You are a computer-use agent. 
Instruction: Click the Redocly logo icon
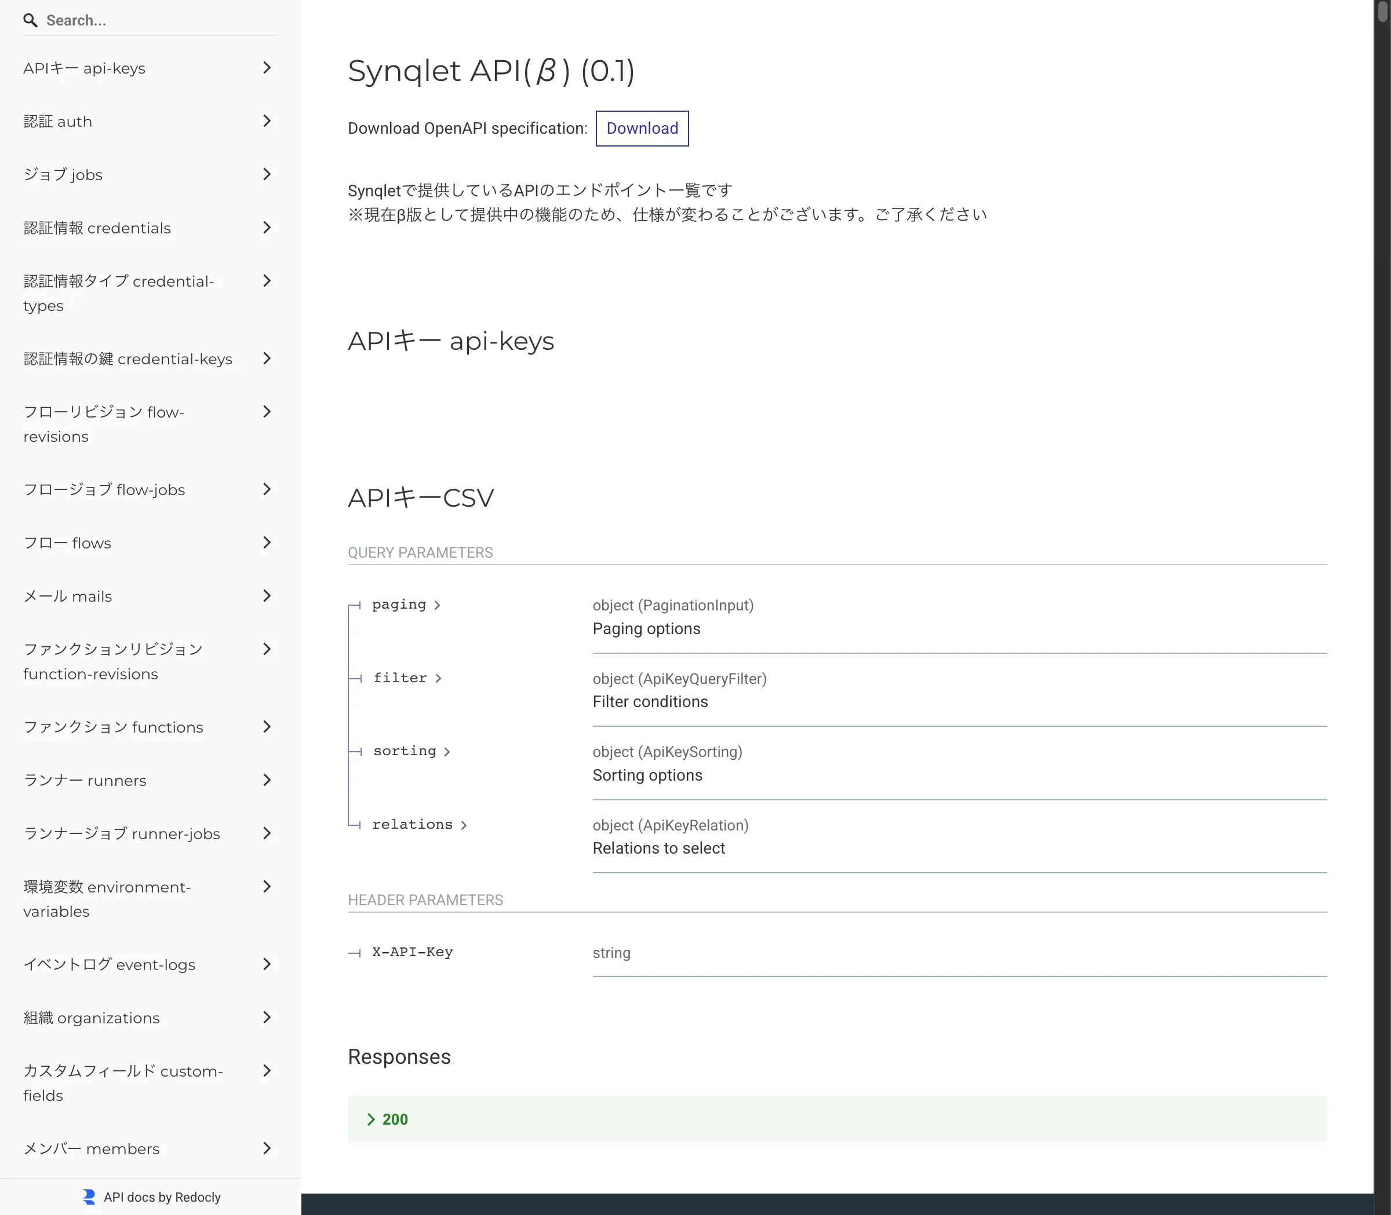point(89,1198)
